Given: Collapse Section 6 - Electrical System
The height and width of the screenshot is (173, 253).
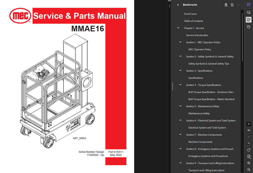Looking at the screenshot, I should [180, 120].
